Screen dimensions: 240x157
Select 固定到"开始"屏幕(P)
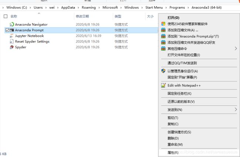tap(182, 77)
